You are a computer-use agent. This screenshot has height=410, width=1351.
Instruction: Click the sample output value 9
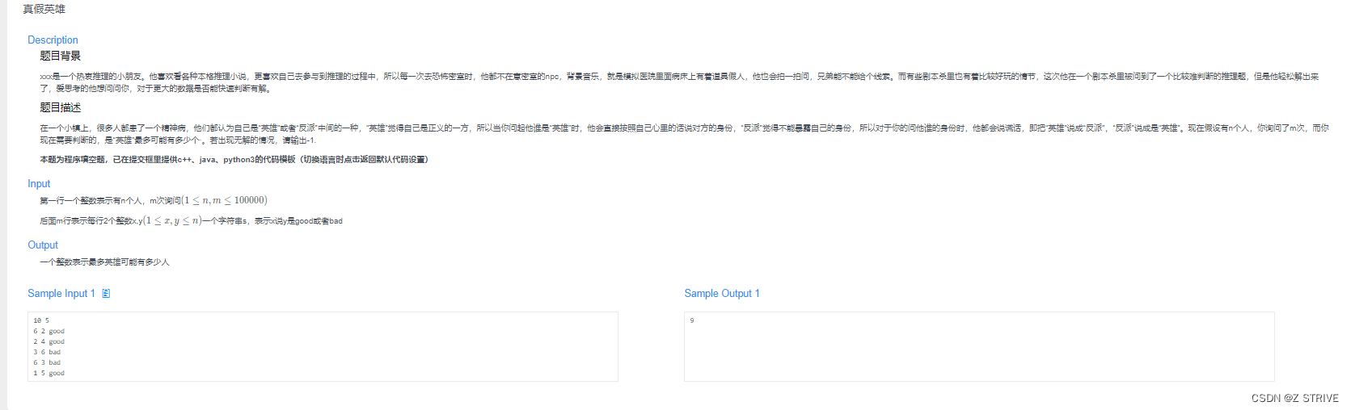(692, 320)
